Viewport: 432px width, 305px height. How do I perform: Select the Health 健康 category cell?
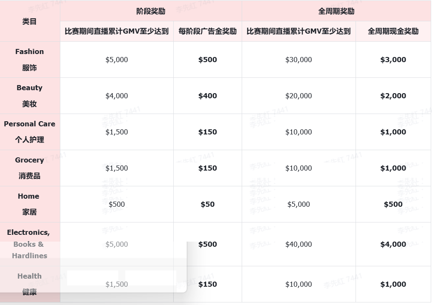point(29,284)
